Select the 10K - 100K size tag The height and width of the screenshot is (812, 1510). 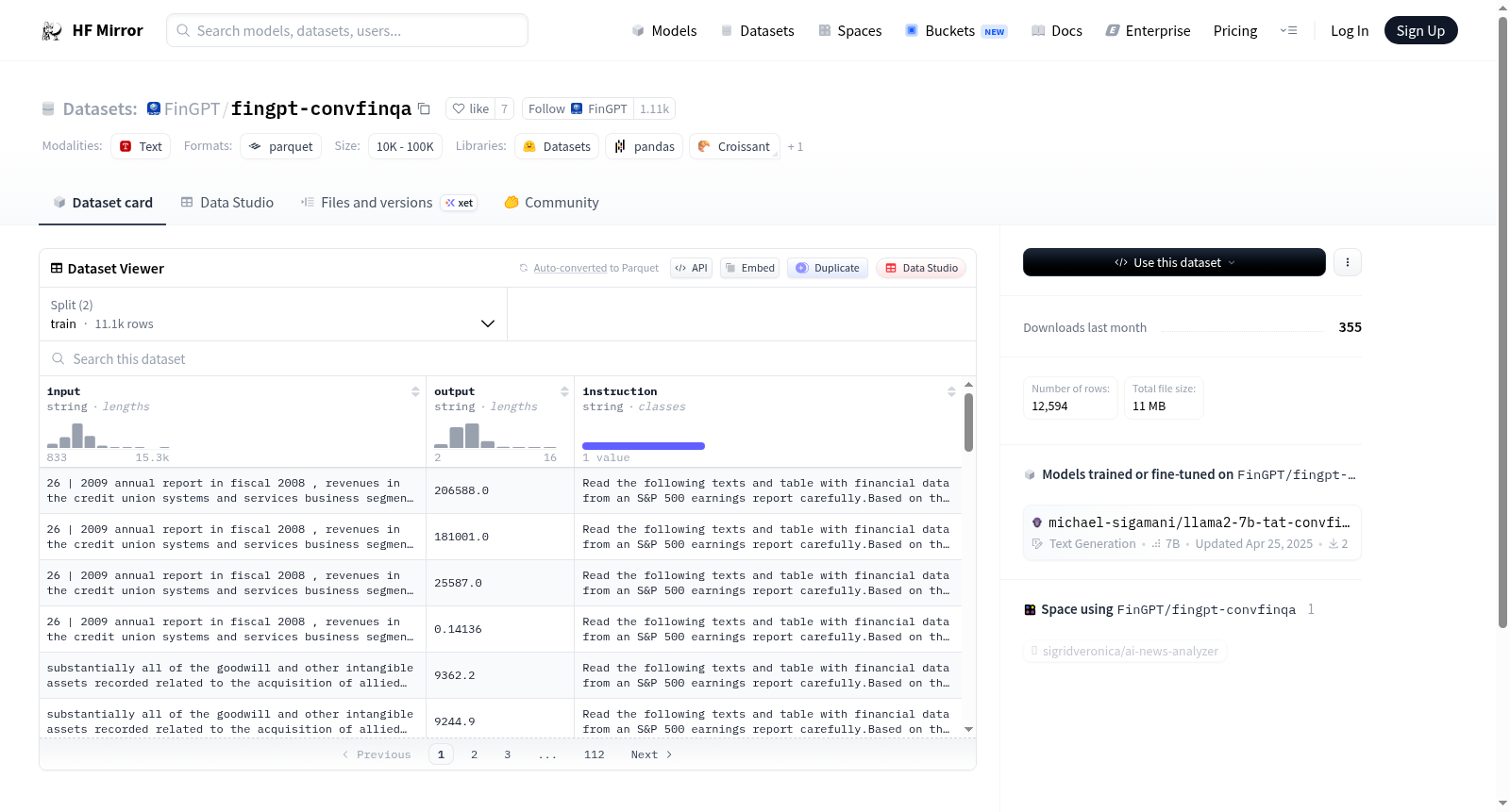pos(405,146)
